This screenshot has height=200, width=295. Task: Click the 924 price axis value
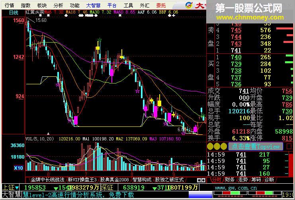(x=20, y=97)
